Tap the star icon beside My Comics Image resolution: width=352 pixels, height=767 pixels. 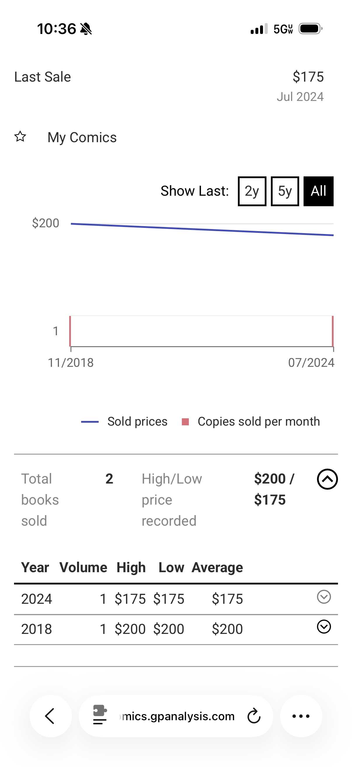pyautogui.click(x=20, y=137)
